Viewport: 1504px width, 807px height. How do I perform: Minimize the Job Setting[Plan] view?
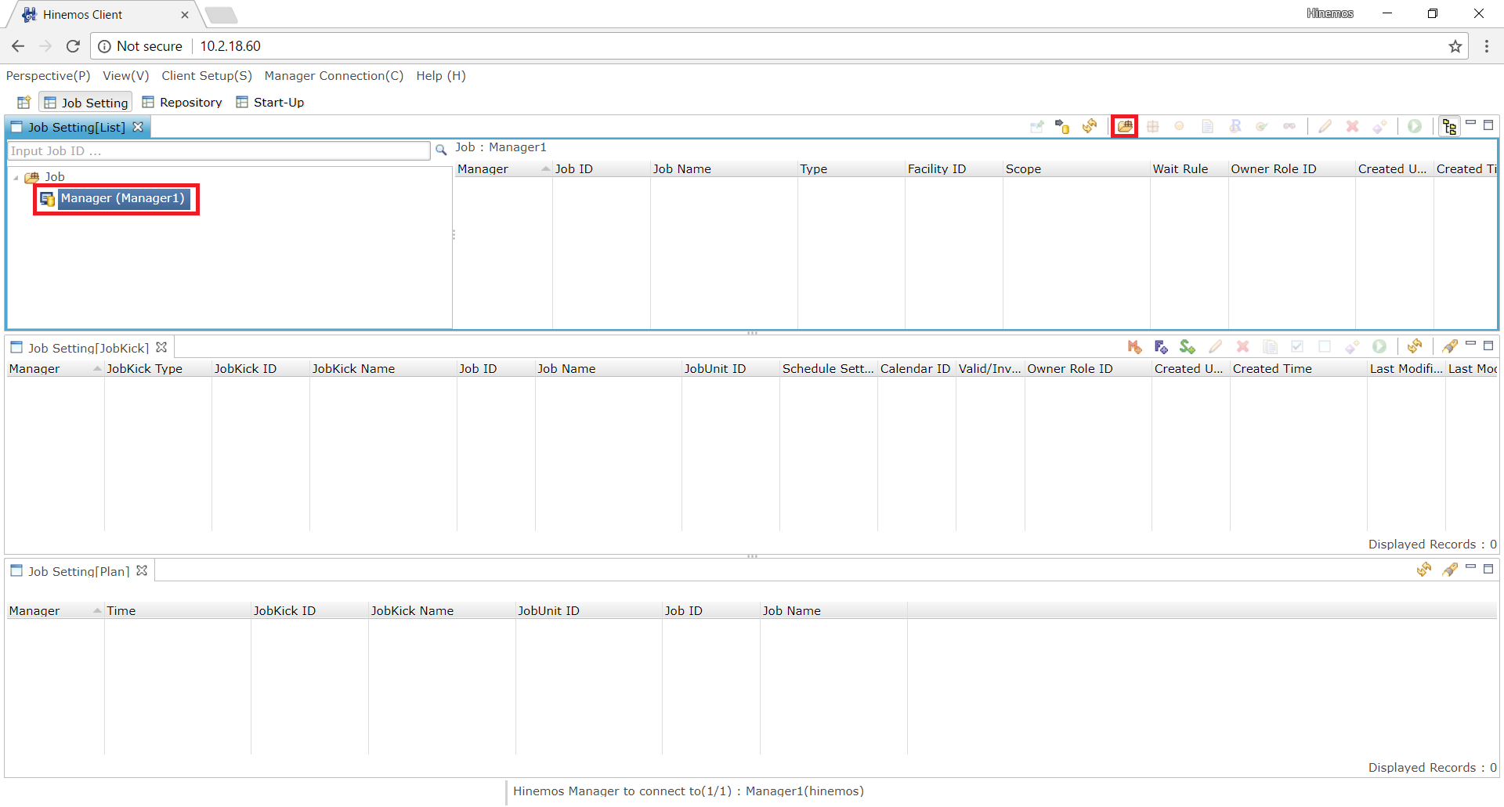(x=1470, y=567)
